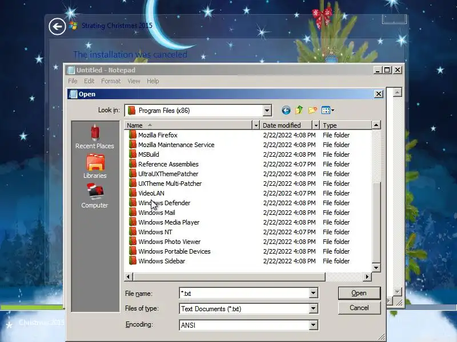Image resolution: width=457 pixels, height=342 pixels.
Task: Select the 'Reference Assemblies' folder name
Action: [168, 164]
